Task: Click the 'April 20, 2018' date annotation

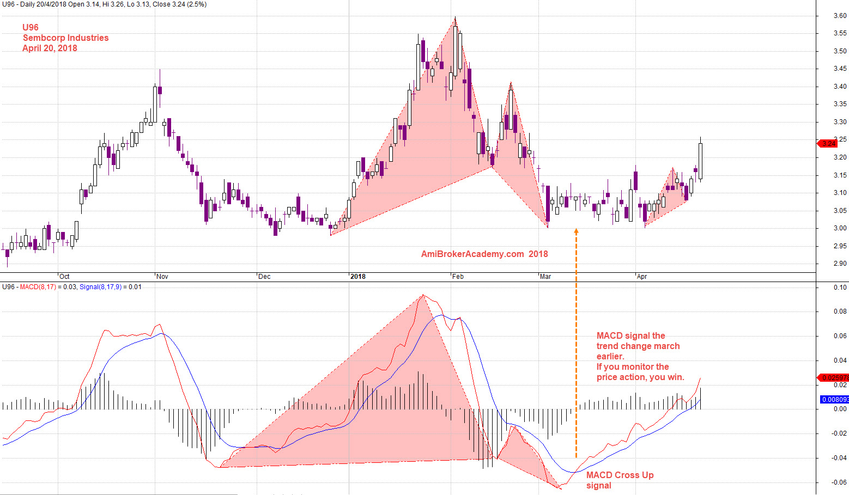Action: (x=50, y=48)
